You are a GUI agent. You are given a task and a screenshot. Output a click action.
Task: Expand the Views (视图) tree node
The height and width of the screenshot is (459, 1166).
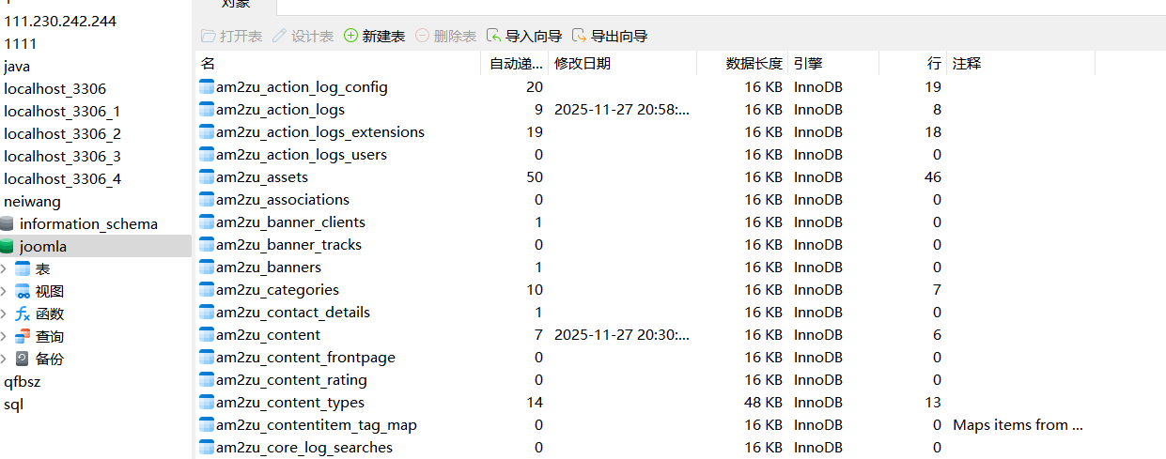click(4, 292)
